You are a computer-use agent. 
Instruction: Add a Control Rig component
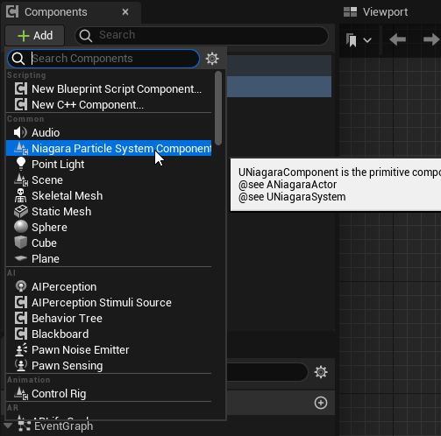109,394
